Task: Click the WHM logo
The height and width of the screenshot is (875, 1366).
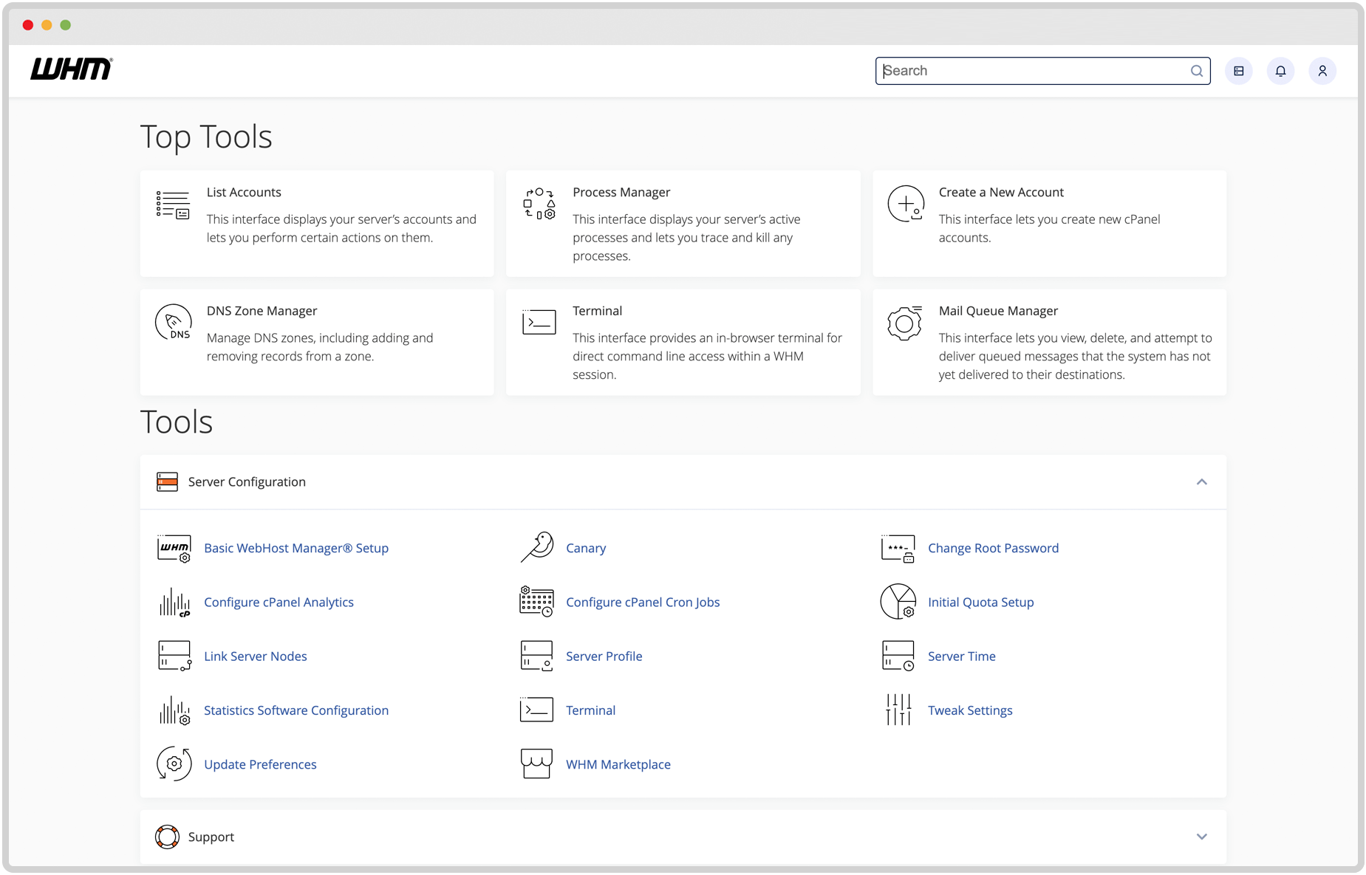Action: click(x=71, y=69)
